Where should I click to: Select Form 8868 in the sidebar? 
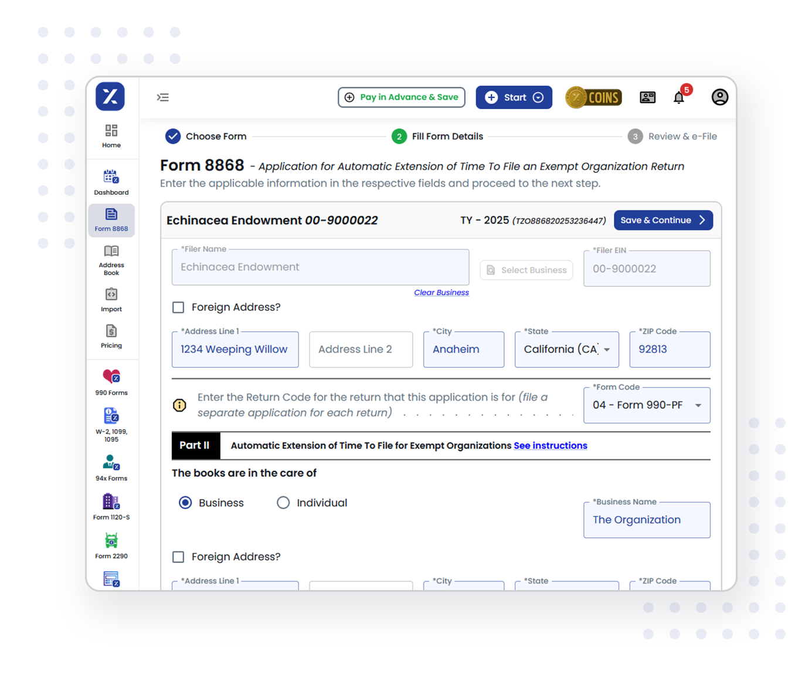point(111,220)
